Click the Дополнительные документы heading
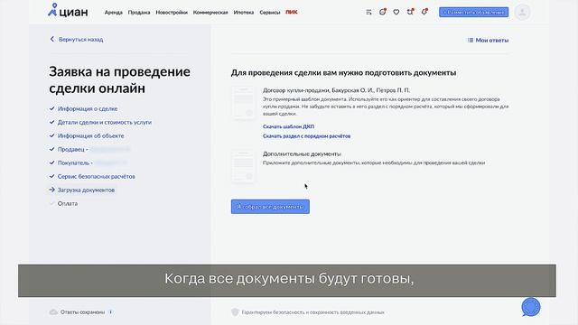Screen dimensions: 578x325 302,154
